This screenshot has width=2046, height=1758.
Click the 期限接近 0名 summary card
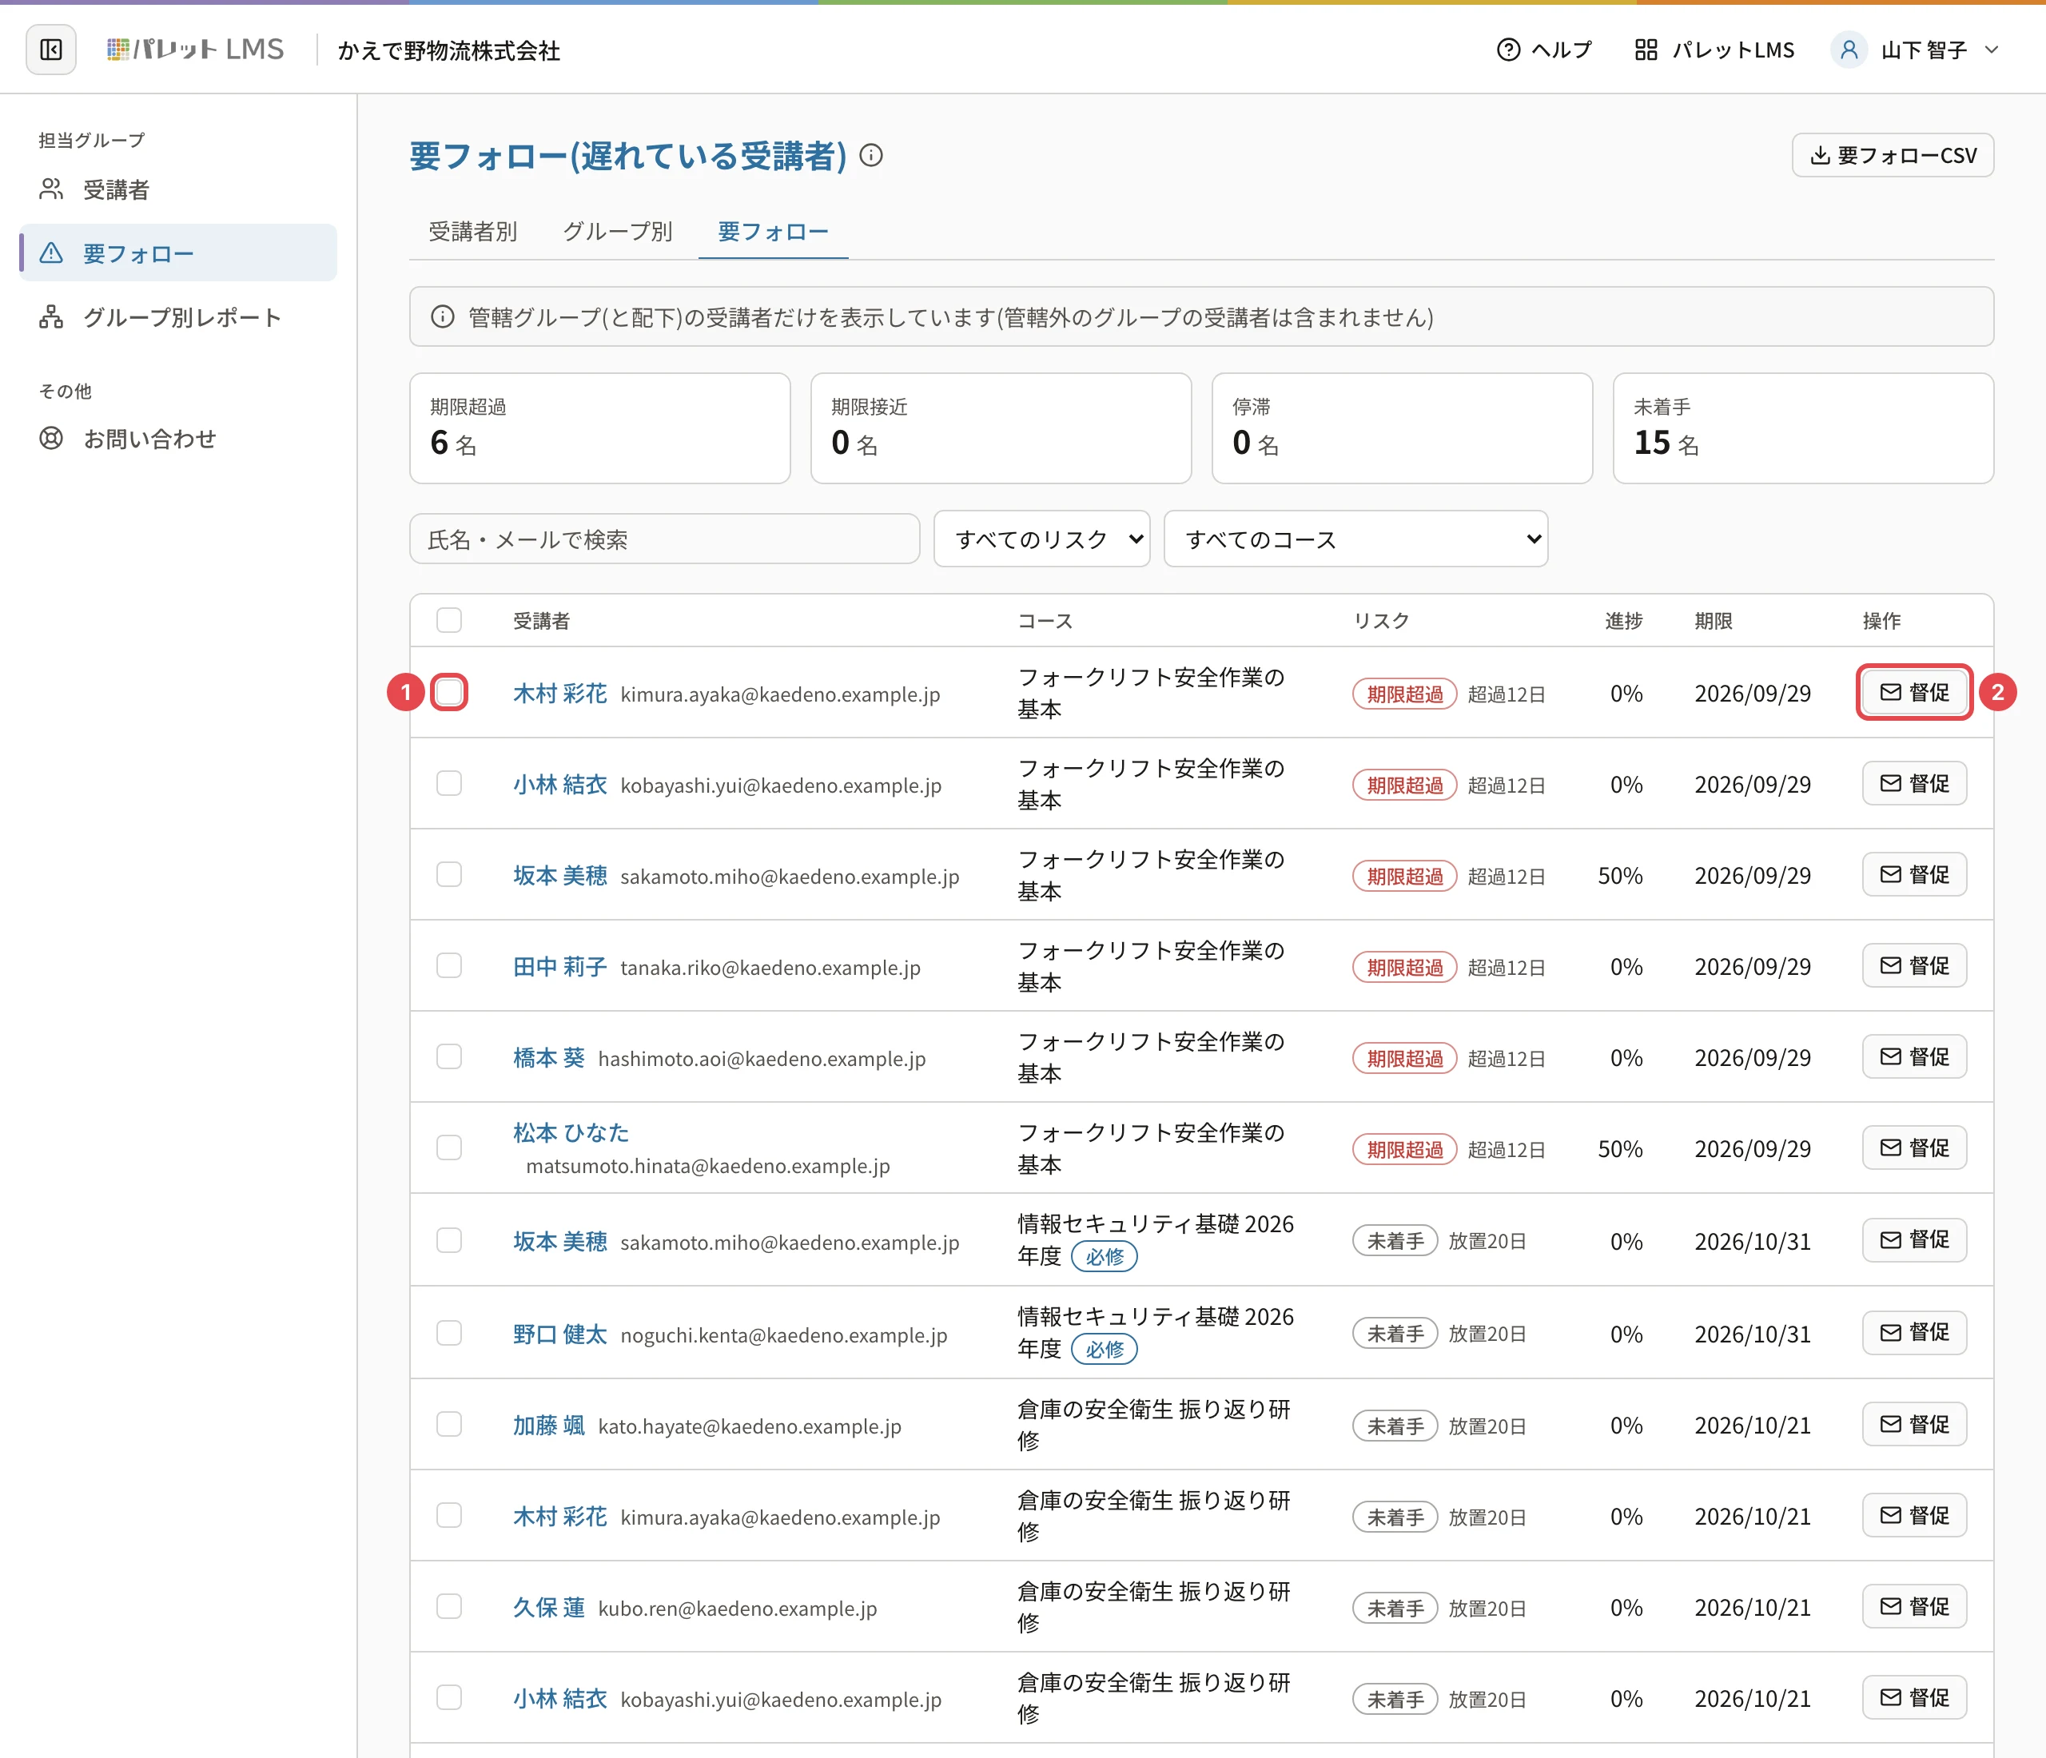[x=1001, y=428]
